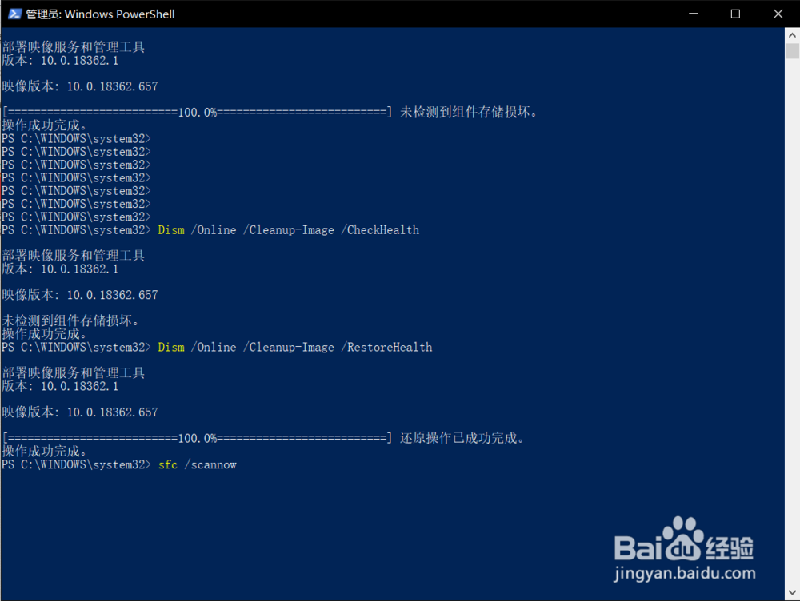Click the /scannow argument text
This screenshot has height=601, width=800.
point(210,464)
